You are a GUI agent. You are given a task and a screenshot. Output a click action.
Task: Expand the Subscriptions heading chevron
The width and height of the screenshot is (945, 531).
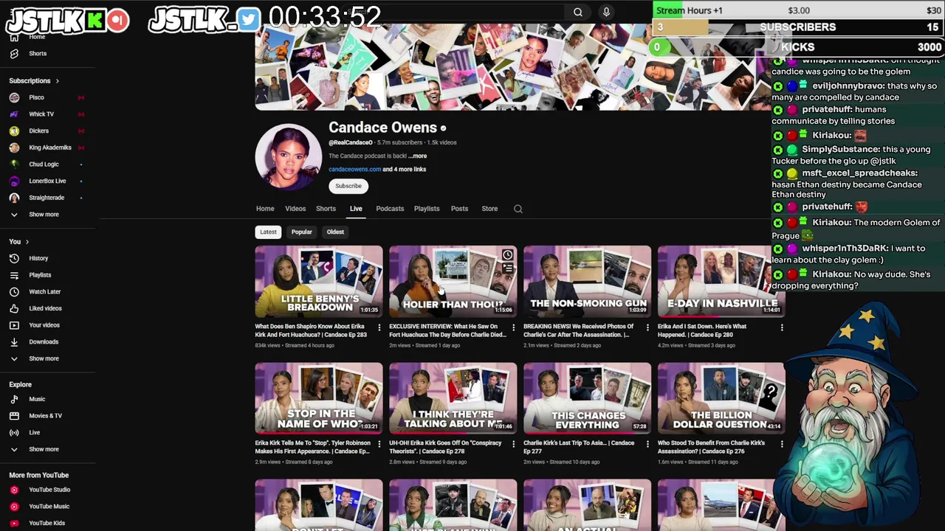(57, 81)
